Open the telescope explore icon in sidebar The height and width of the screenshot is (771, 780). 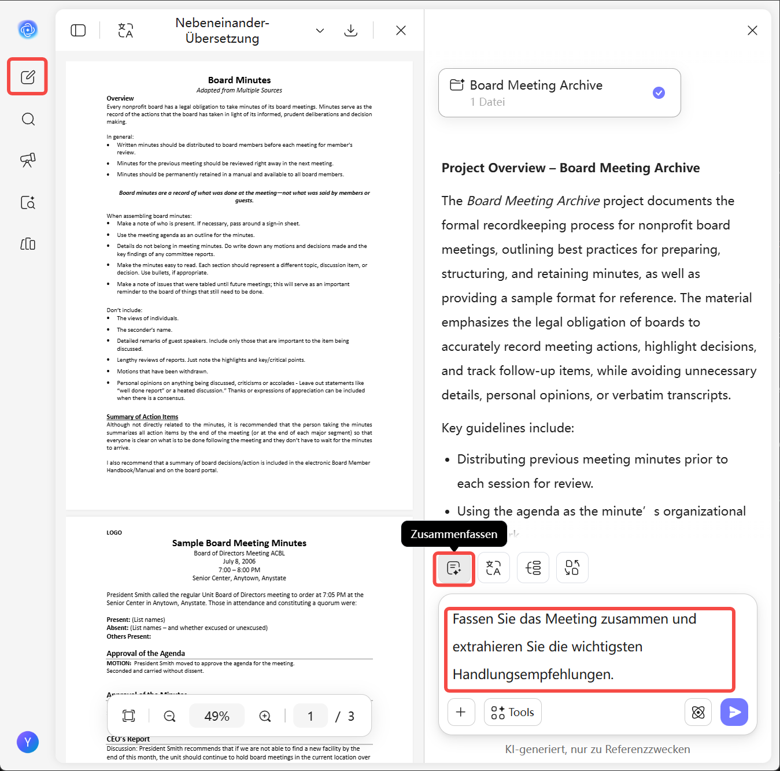point(28,160)
